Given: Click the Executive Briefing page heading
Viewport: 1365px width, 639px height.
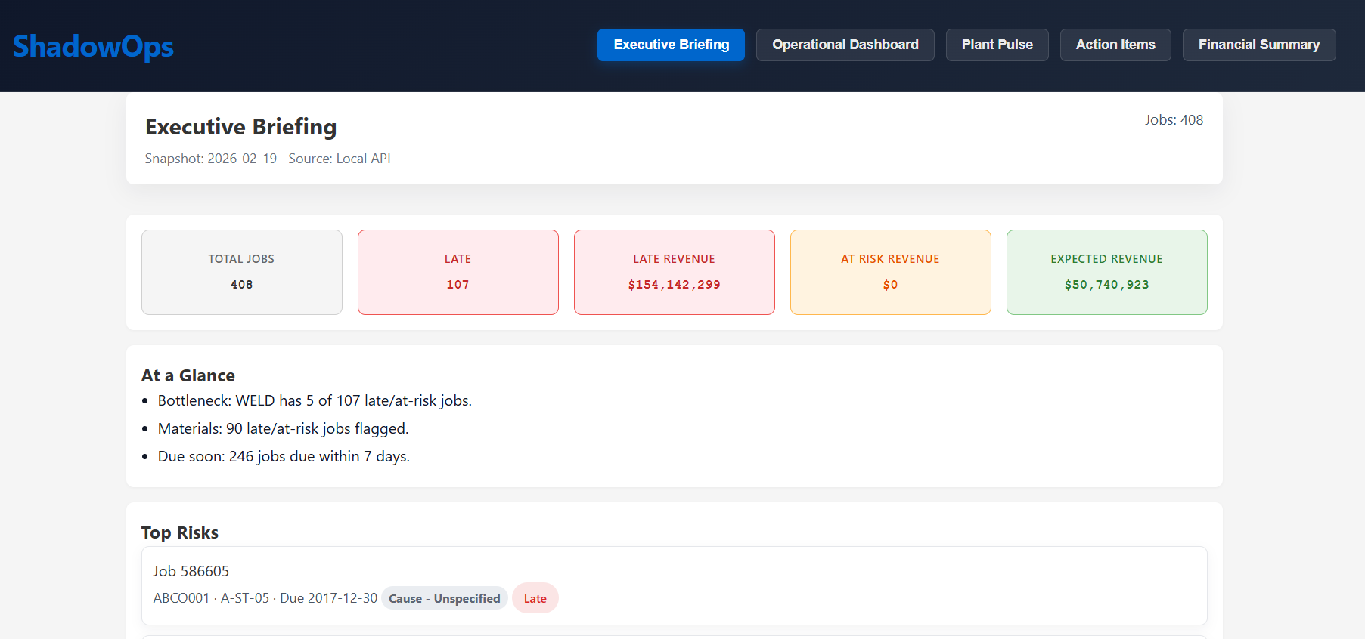Looking at the screenshot, I should point(240,127).
